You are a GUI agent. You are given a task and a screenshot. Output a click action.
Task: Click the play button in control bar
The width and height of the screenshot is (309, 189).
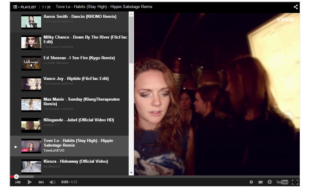click(30, 182)
